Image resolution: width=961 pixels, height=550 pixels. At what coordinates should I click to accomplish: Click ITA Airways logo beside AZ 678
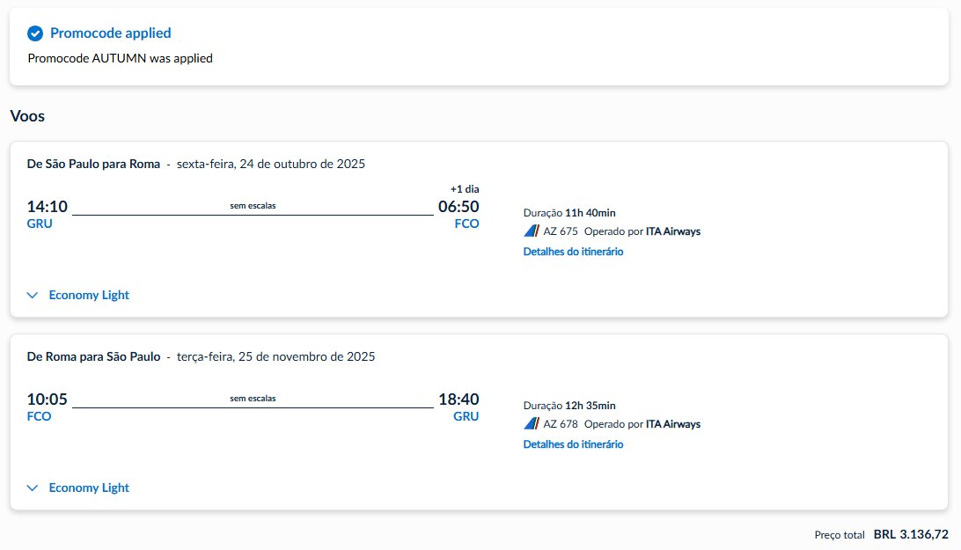pos(532,423)
